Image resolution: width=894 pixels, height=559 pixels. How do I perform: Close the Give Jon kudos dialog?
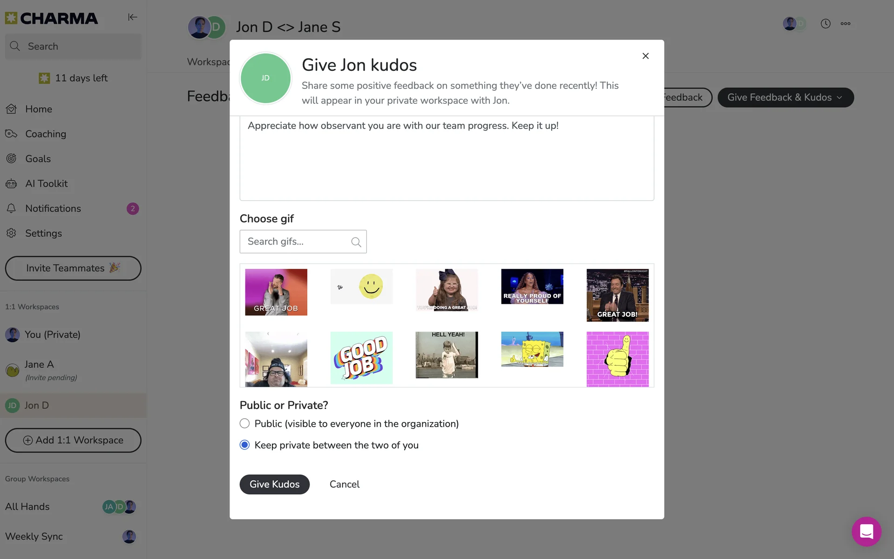point(645,56)
